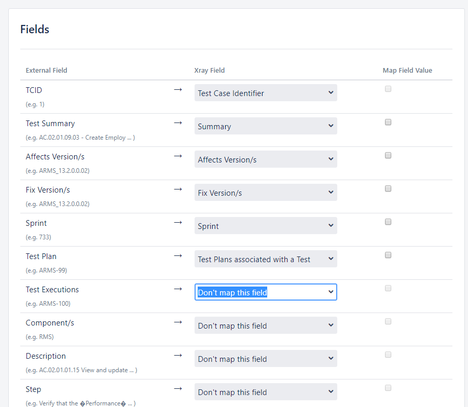Open the Description mapping dropdown
Viewport: 468px width, 407px height.
266,359
